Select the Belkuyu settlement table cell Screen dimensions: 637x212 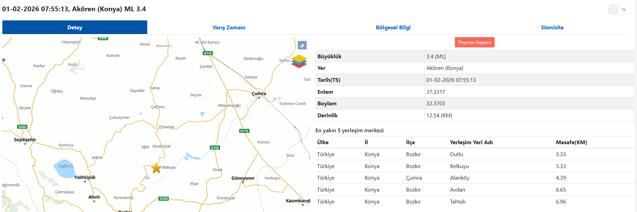click(459, 166)
